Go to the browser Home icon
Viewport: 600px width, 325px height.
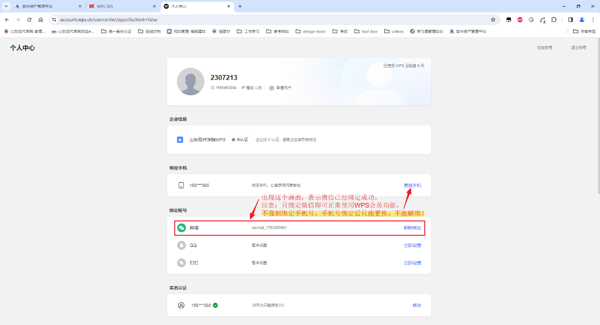pos(41,20)
